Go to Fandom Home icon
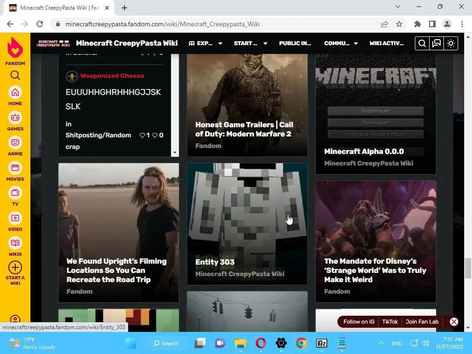 (15, 93)
